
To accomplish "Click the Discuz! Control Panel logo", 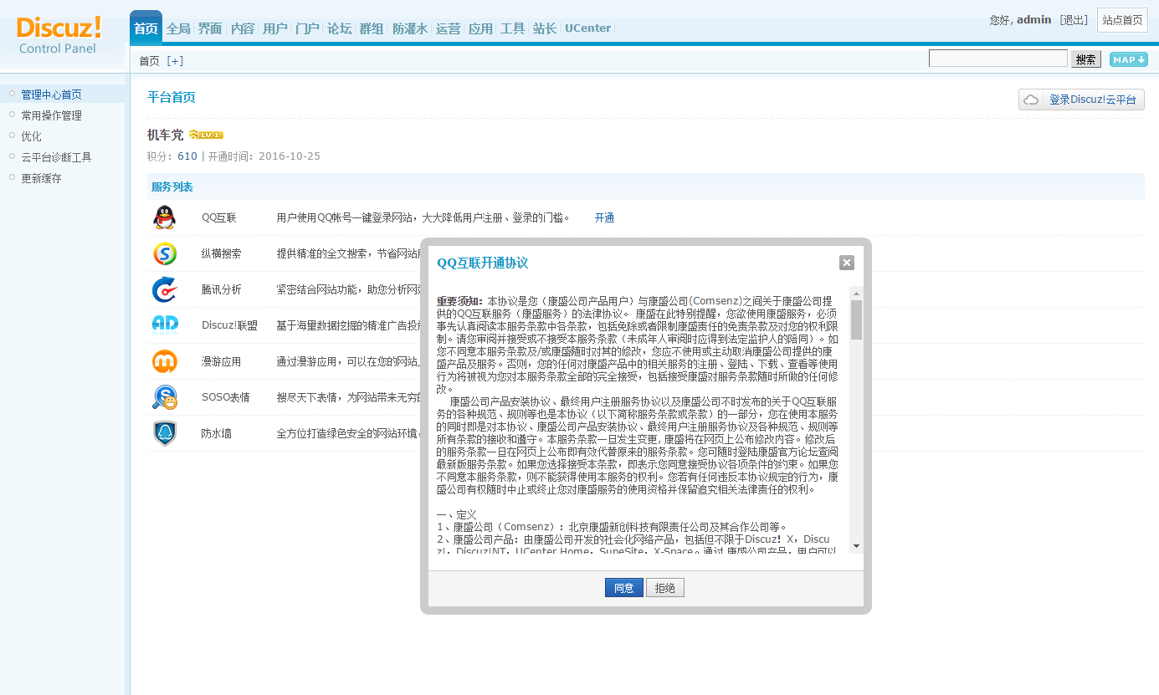I will [x=59, y=35].
